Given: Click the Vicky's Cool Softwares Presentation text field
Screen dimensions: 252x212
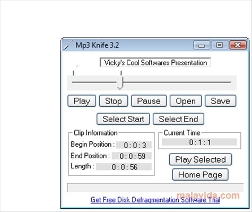Looking at the screenshot, I should pos(155,62).
